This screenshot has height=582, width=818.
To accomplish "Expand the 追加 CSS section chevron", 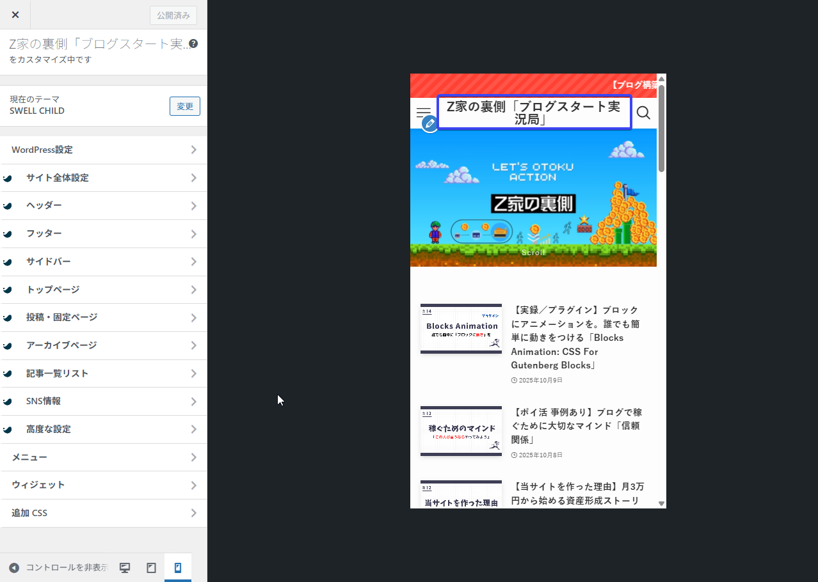I will tap(193, 513).
